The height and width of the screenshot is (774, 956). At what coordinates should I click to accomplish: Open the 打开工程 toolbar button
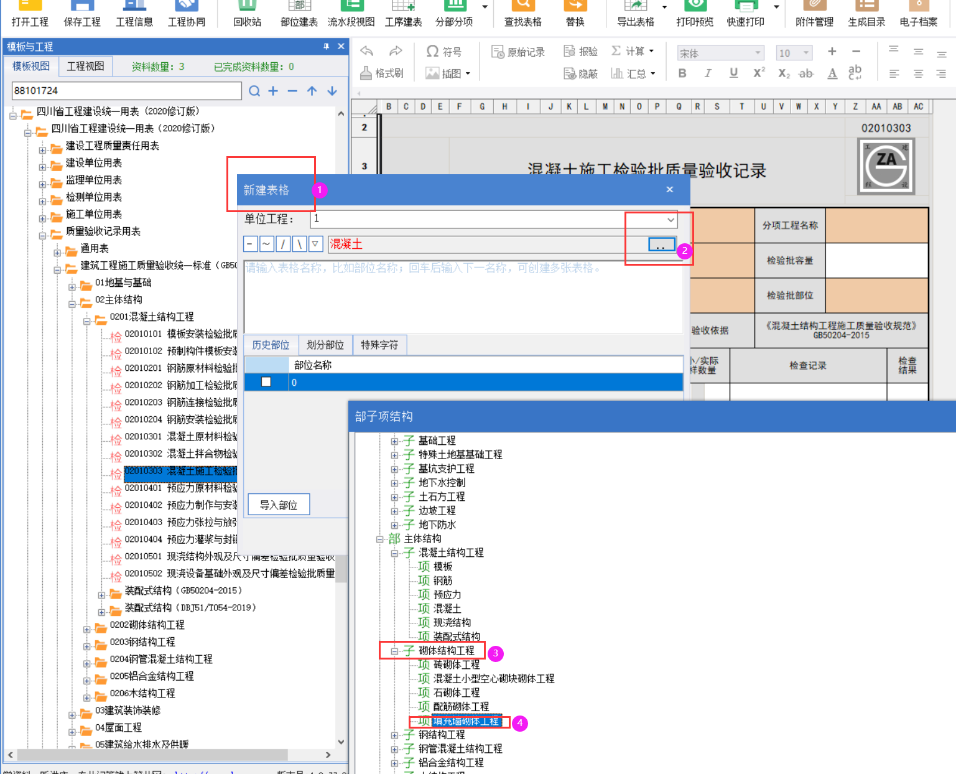click(x=30, y=14)
